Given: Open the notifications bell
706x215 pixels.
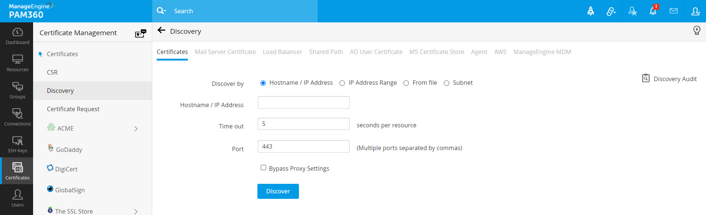Looking at the screenshot, I should click(653, 11).
